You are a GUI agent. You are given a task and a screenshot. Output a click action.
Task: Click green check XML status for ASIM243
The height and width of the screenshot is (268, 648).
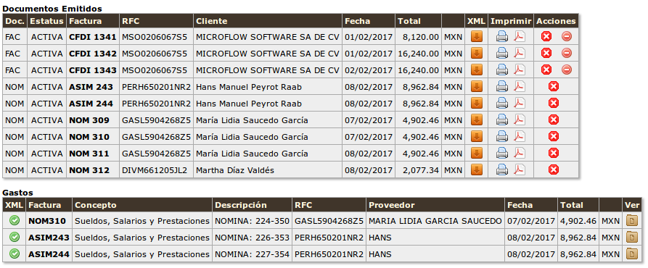15,238
